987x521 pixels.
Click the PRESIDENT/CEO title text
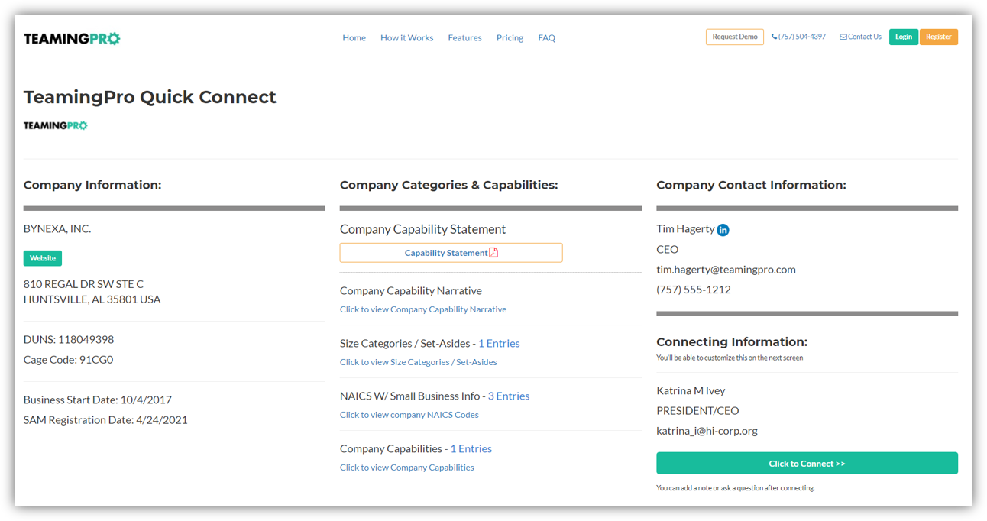(697, 410)
